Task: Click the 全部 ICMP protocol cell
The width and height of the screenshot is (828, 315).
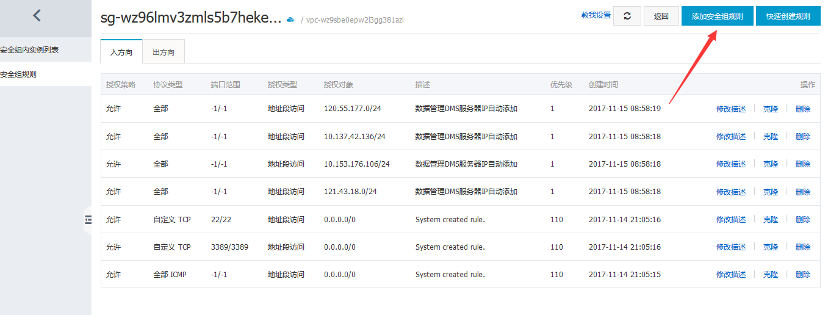Action: [x=170, y=275]
